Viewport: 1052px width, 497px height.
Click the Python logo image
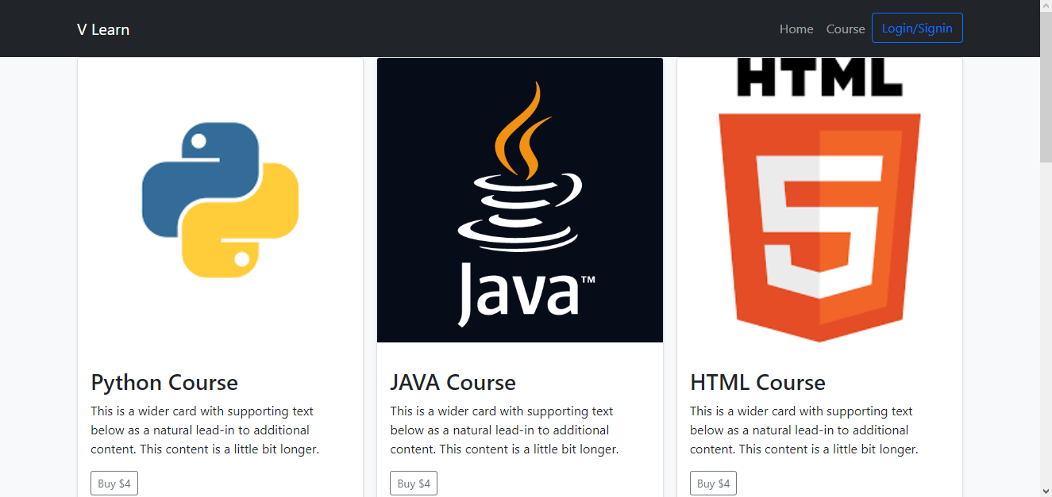coord(220,200)
